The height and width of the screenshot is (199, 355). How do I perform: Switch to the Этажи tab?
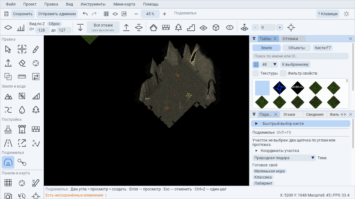pos(289,114)
